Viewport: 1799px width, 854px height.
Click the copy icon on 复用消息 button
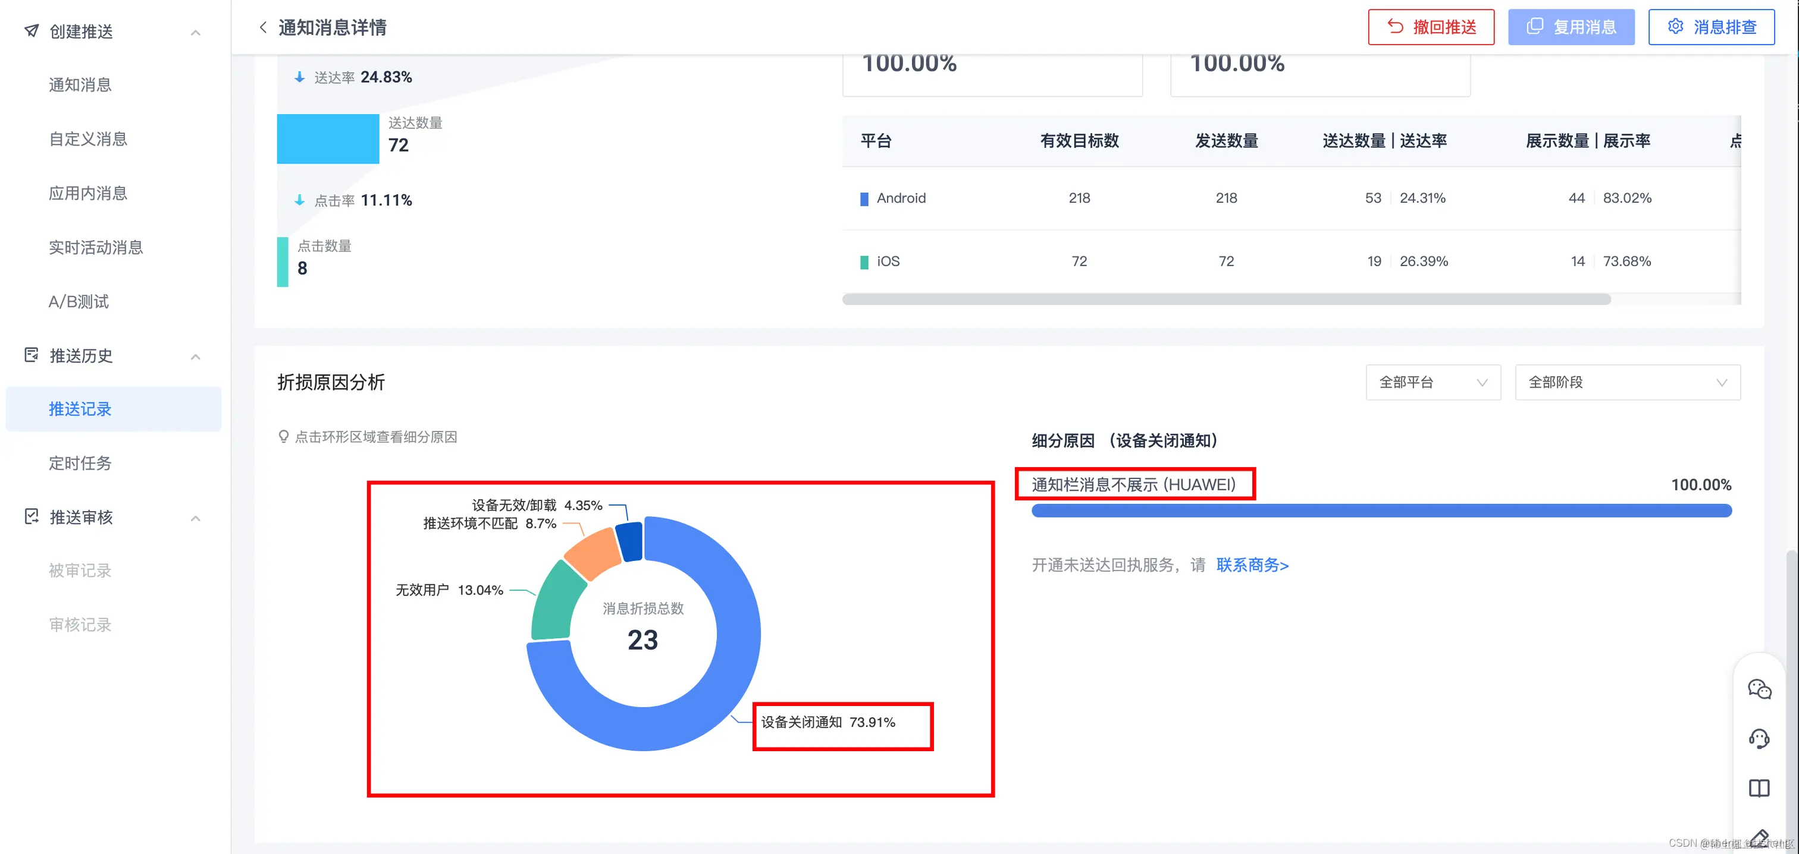(1535, 26)
